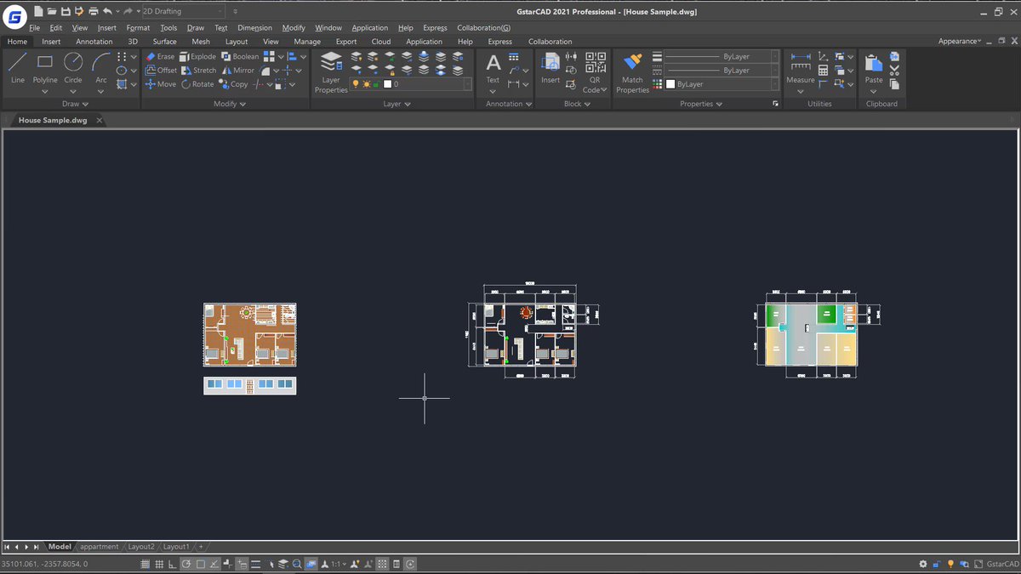Click the New file icon
The height and width of the screenshot is (574, 1021).
click(38, 11)
